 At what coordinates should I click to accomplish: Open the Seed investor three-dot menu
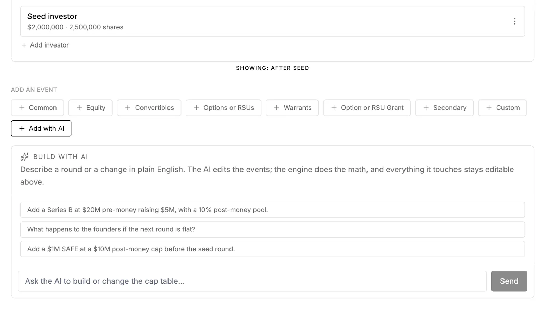click(514, 21)
